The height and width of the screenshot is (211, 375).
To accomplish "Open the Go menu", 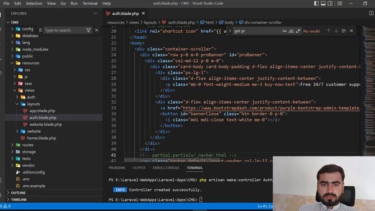I will [63, 4].
